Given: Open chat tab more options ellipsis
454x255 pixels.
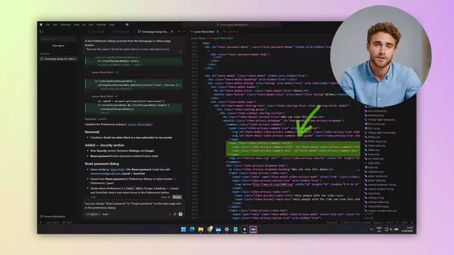Looking at the screenshot, I should [x=184, y=31].
